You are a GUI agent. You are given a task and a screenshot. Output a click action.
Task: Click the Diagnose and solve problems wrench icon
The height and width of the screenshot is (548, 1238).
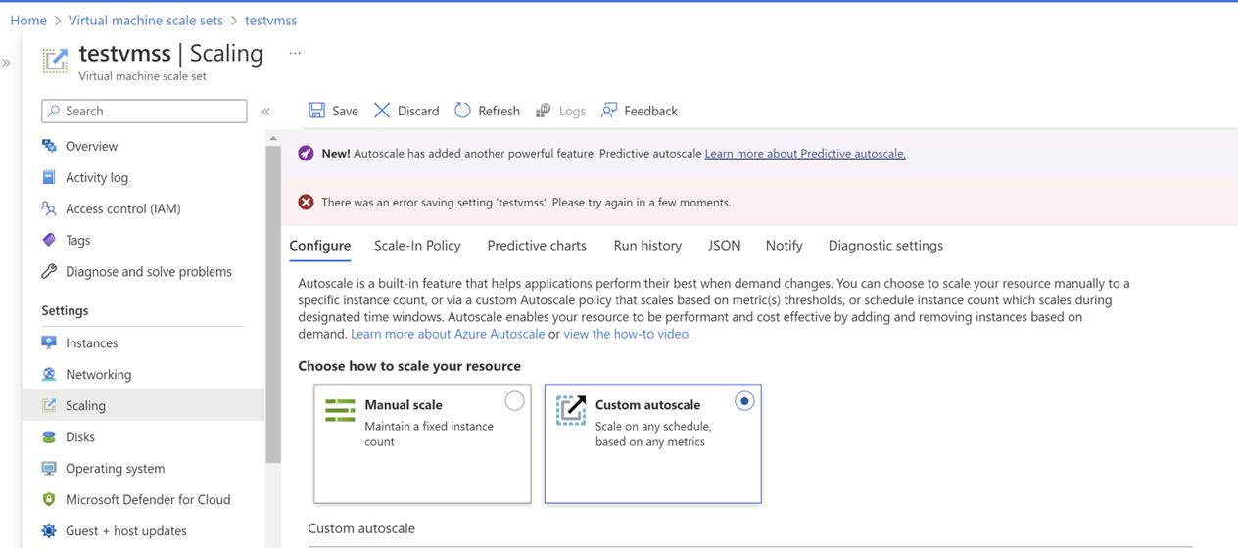point(49,271)
